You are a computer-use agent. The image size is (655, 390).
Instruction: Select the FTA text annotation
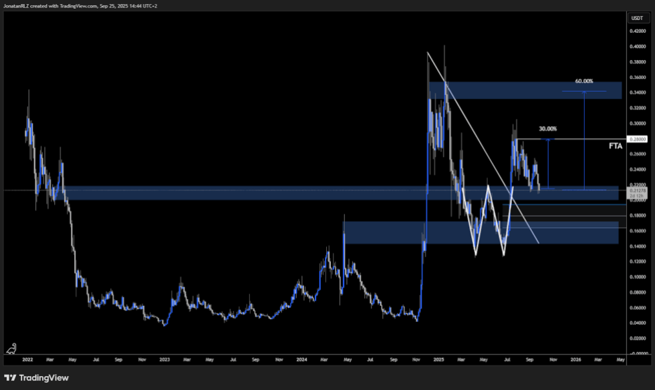point(615,145)
